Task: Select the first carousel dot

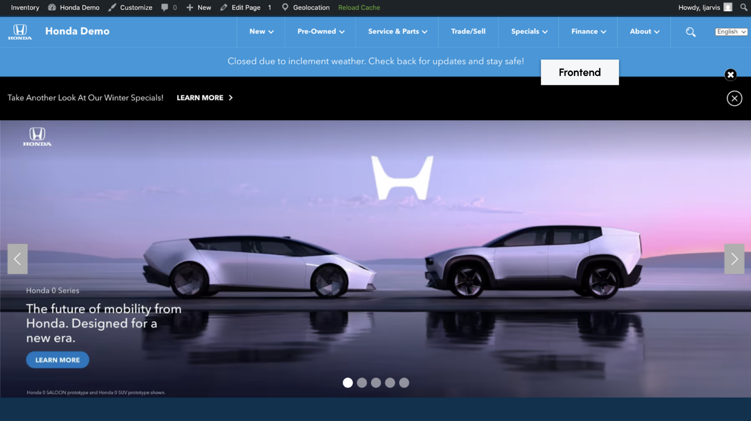Action: pos(348,383)
